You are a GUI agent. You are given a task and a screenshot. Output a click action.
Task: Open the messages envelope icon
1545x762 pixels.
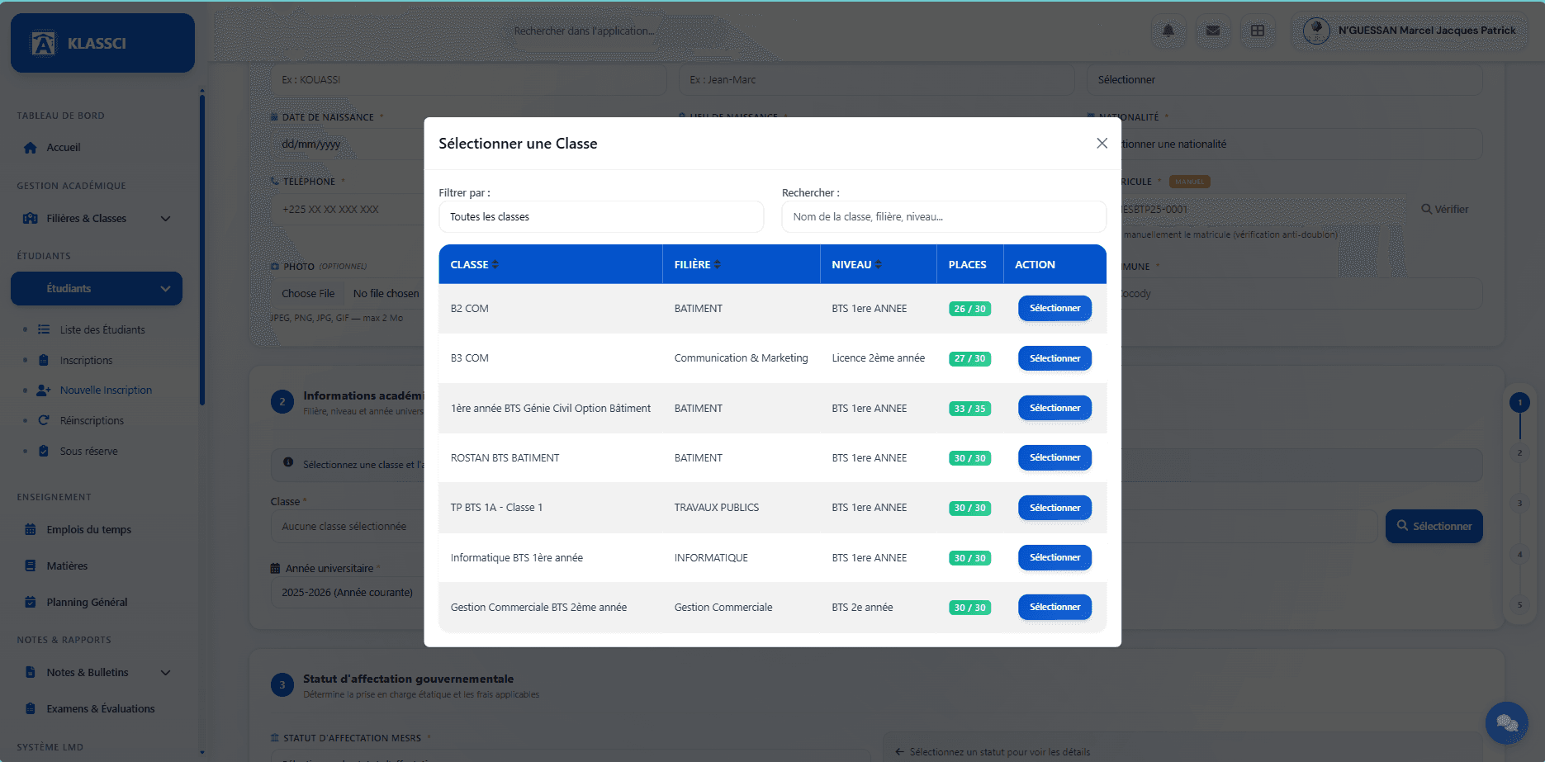(x=1213, y=31)
